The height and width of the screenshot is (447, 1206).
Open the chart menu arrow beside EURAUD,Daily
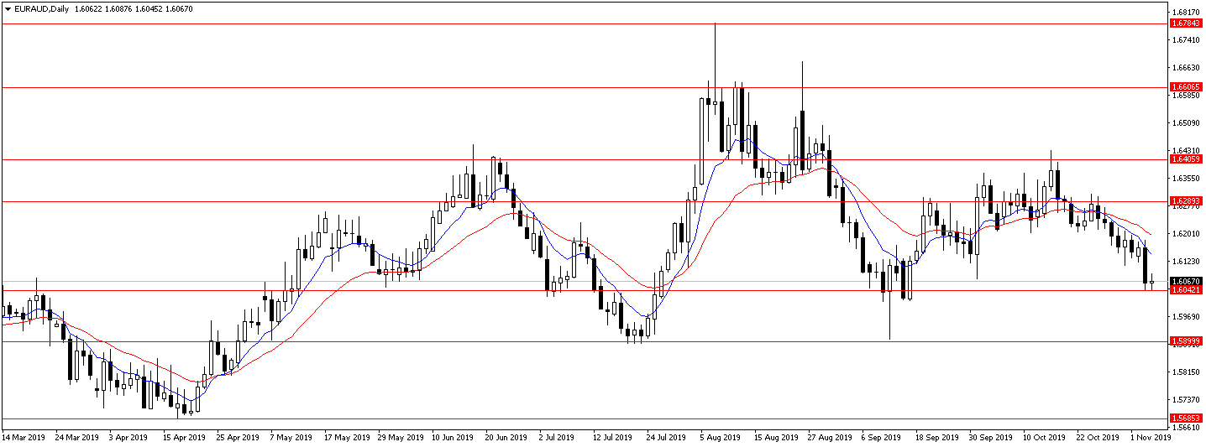point(8,8)
